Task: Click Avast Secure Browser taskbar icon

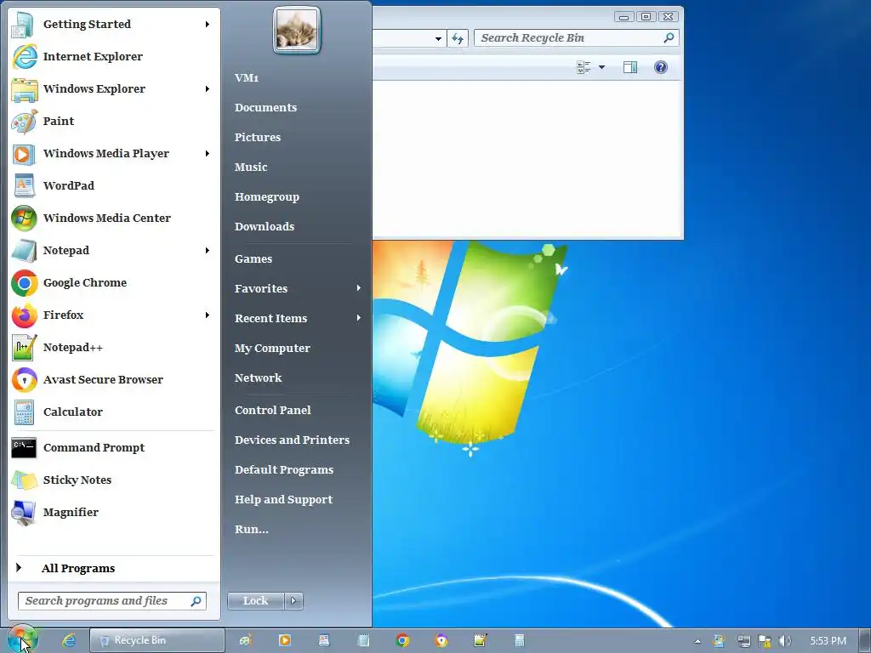Action: pos(441,640)
